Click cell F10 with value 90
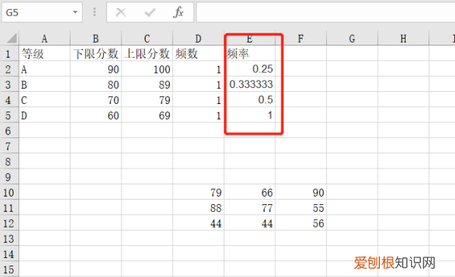This screenshot has height=277, width=455. click(301, 192)
